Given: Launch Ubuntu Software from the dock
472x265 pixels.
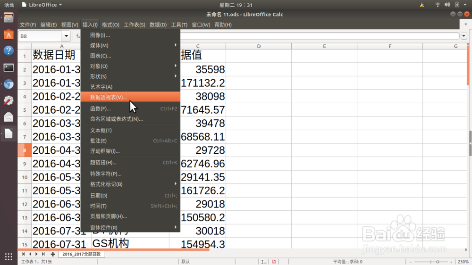Looking at the screenshot, I should [x=8, y=34].
